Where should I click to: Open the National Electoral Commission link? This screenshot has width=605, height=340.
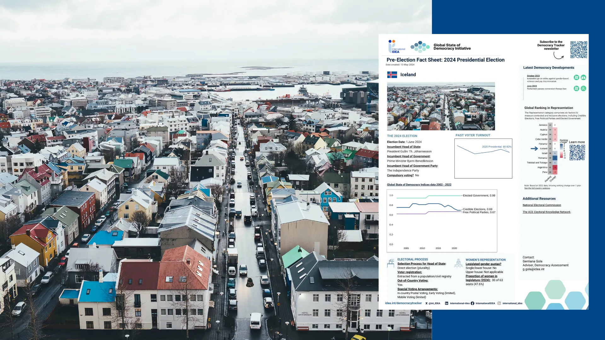pyautogui.click(x=542, y=205)
